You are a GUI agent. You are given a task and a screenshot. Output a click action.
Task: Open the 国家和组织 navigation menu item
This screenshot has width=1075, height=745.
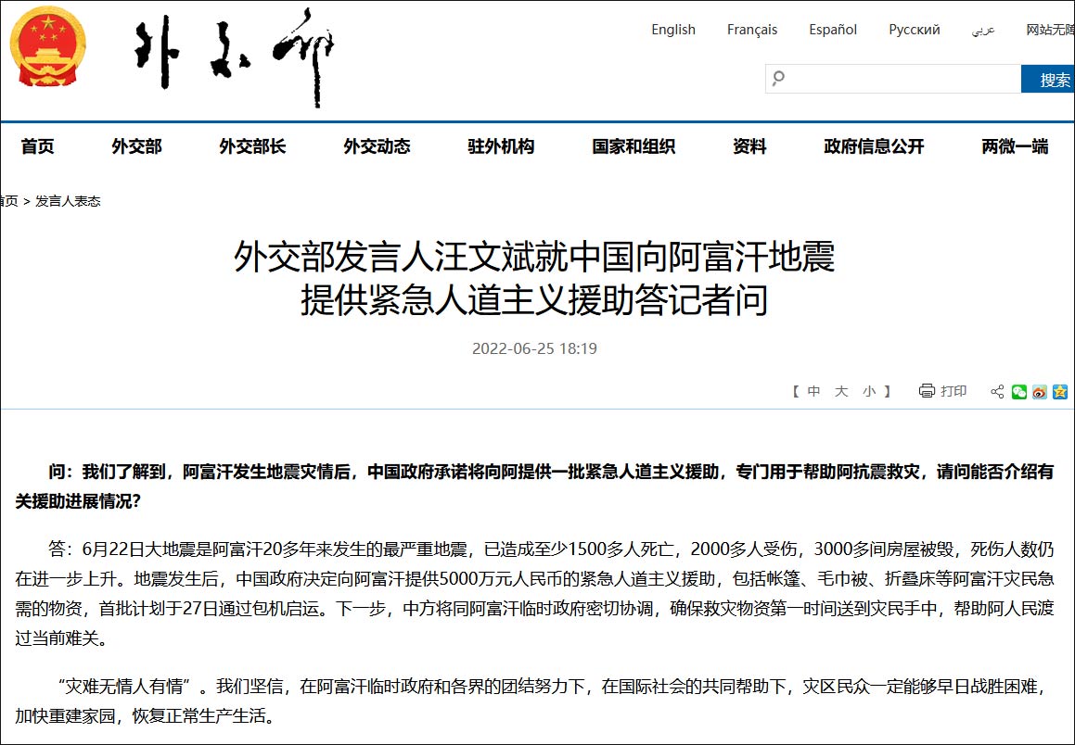coord(632,145)
